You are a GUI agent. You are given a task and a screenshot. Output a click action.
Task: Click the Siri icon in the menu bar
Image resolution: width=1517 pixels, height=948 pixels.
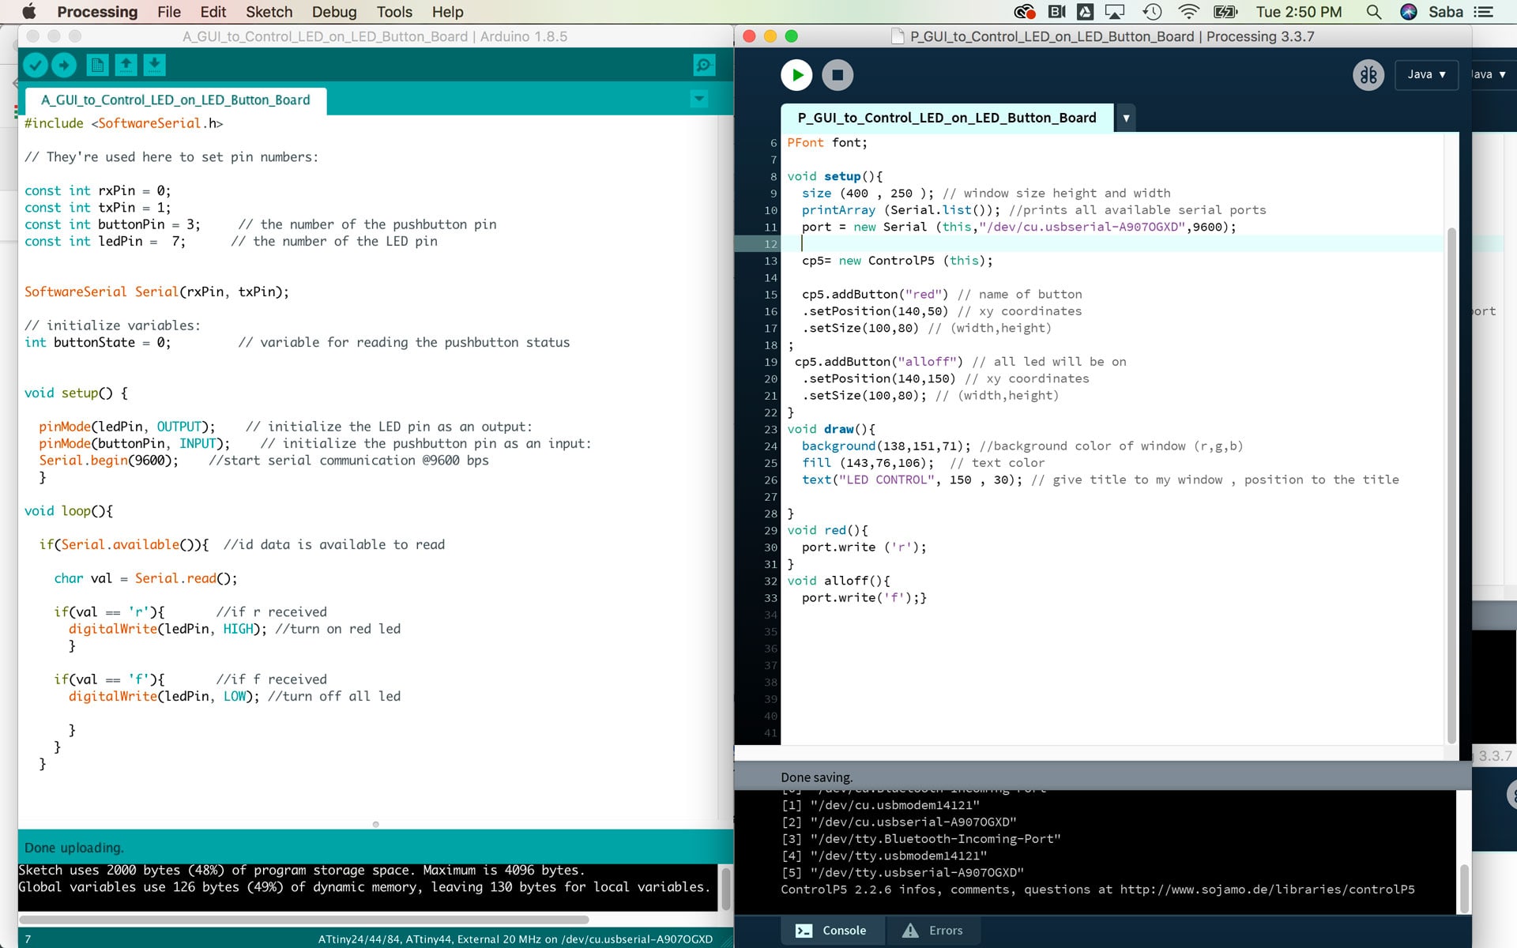(x=1408, y=12)
